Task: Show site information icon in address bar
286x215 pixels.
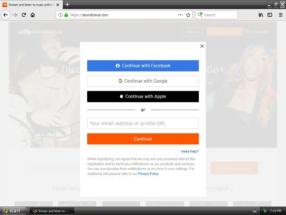Action: (61, 15)
